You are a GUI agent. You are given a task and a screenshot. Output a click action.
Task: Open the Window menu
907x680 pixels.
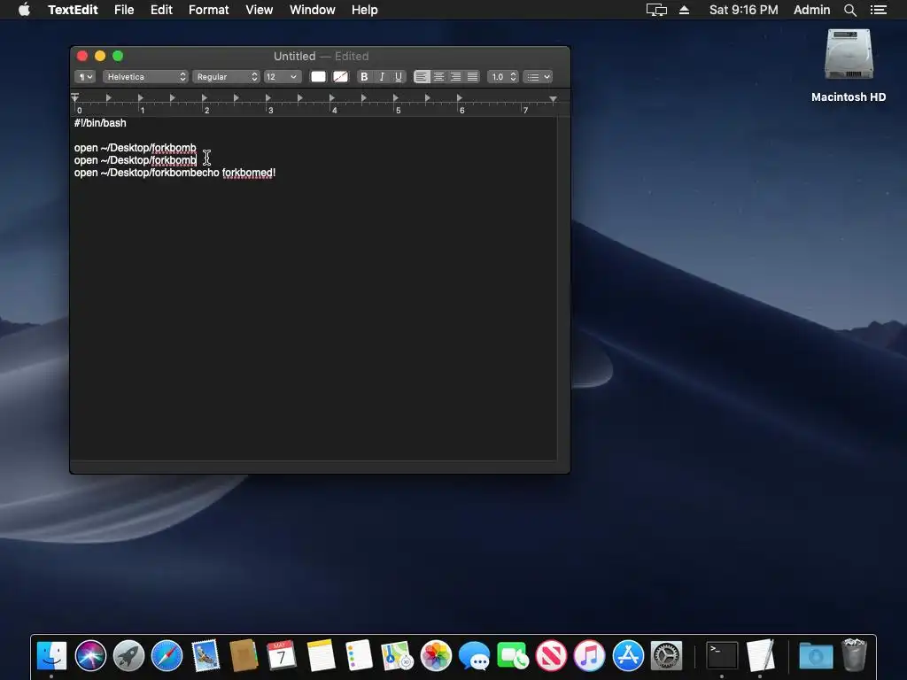coord(313,10)
